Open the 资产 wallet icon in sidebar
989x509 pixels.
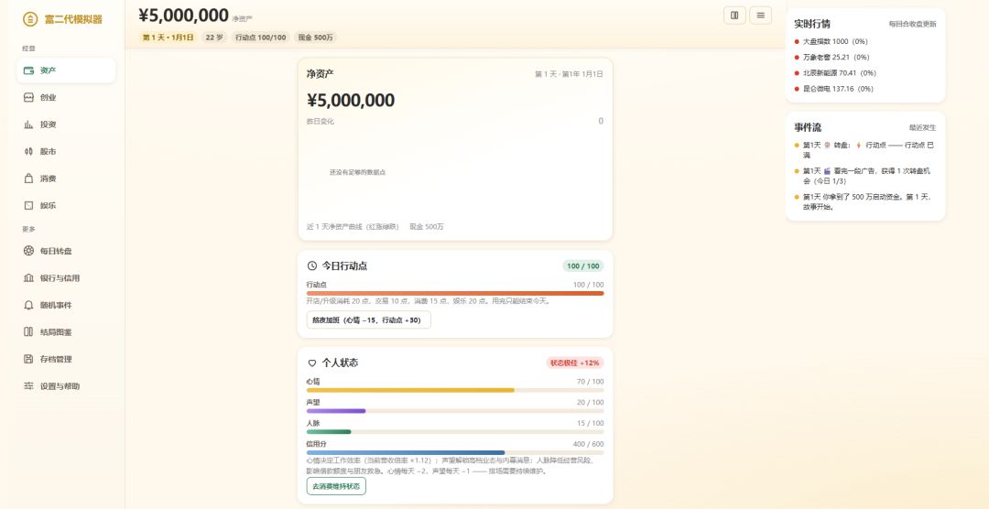[28, 70]
